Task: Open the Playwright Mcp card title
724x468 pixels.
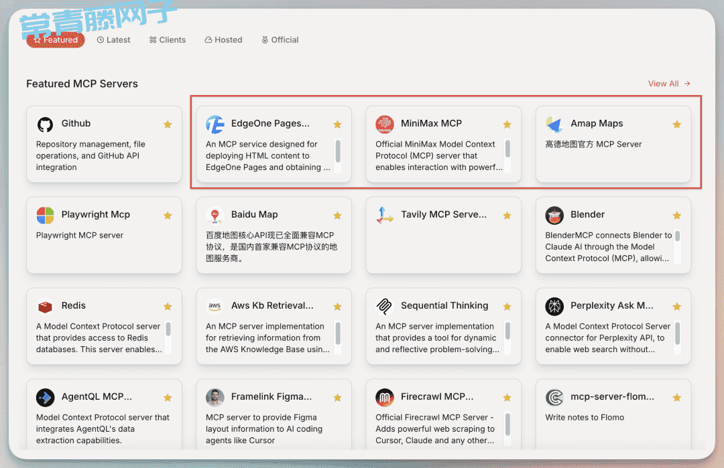Action: click(96, 215)
